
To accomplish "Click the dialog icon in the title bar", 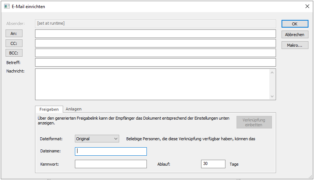I will coord(7,7).
